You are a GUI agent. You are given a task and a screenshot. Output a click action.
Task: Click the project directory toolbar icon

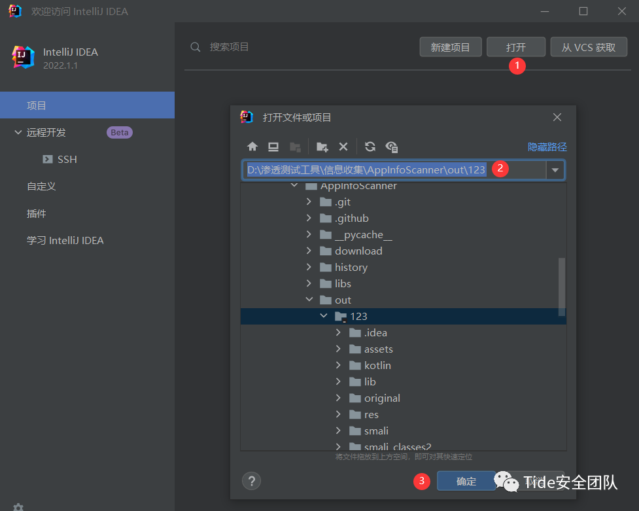295,147
